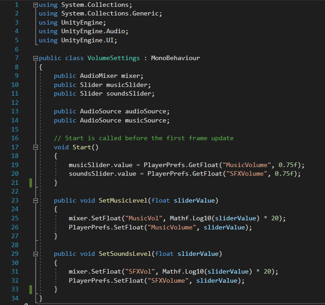Viewport: 325px width, 305px height.
Task: Click 'System.Collections.Generic' on line 2
Action: pyautogui.click(x=110, y=14)
